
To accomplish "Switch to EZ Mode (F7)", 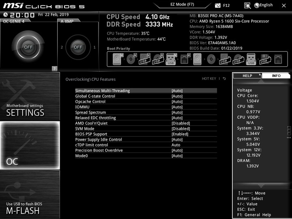I will tap(182, 4).
